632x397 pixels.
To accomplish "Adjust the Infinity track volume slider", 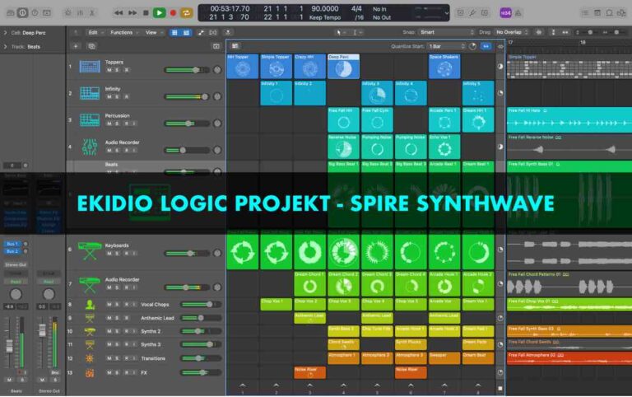I will pos(187,96).
